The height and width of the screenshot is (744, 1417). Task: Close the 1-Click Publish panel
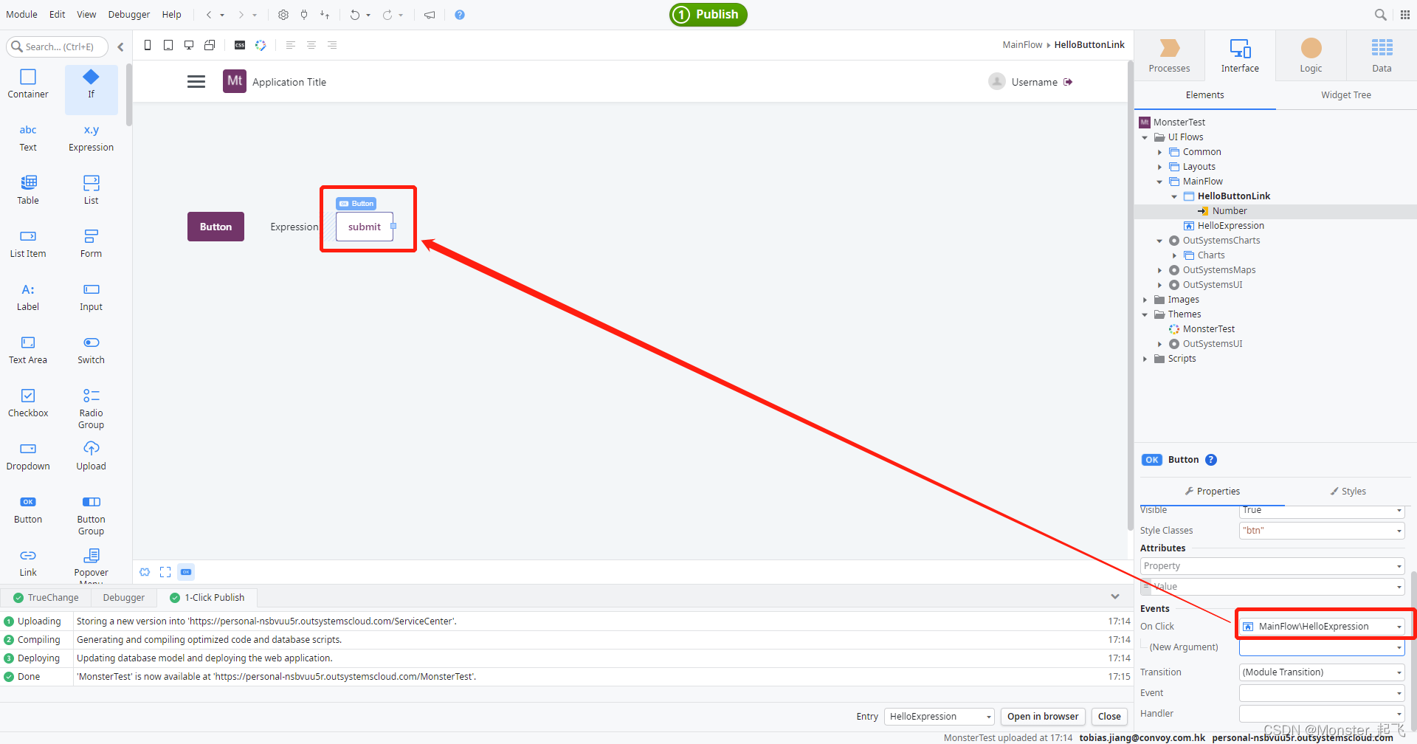click(x=1109, y=717)
